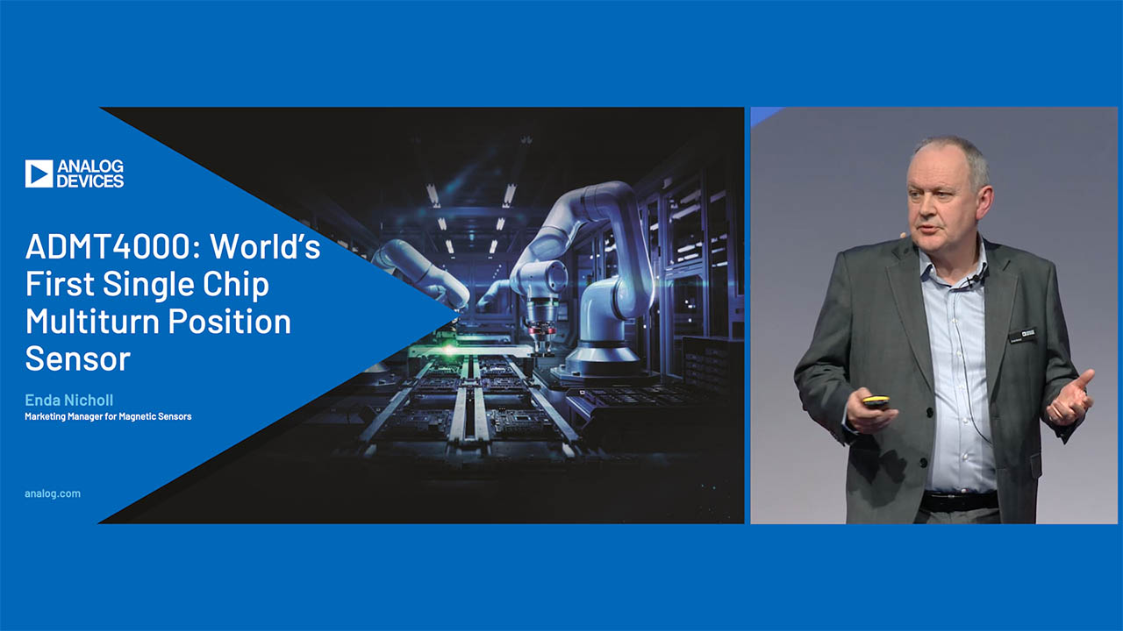Click the green glowing light on conveyor

(450, 349)
